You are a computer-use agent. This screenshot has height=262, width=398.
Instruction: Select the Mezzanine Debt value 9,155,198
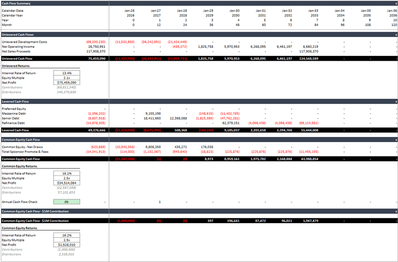[153, 114]
